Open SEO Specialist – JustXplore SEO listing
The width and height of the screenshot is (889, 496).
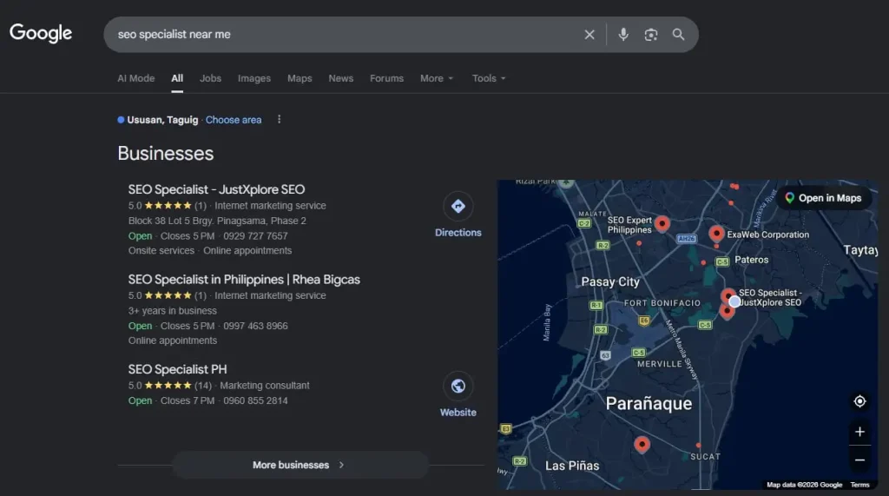(216, 189)
